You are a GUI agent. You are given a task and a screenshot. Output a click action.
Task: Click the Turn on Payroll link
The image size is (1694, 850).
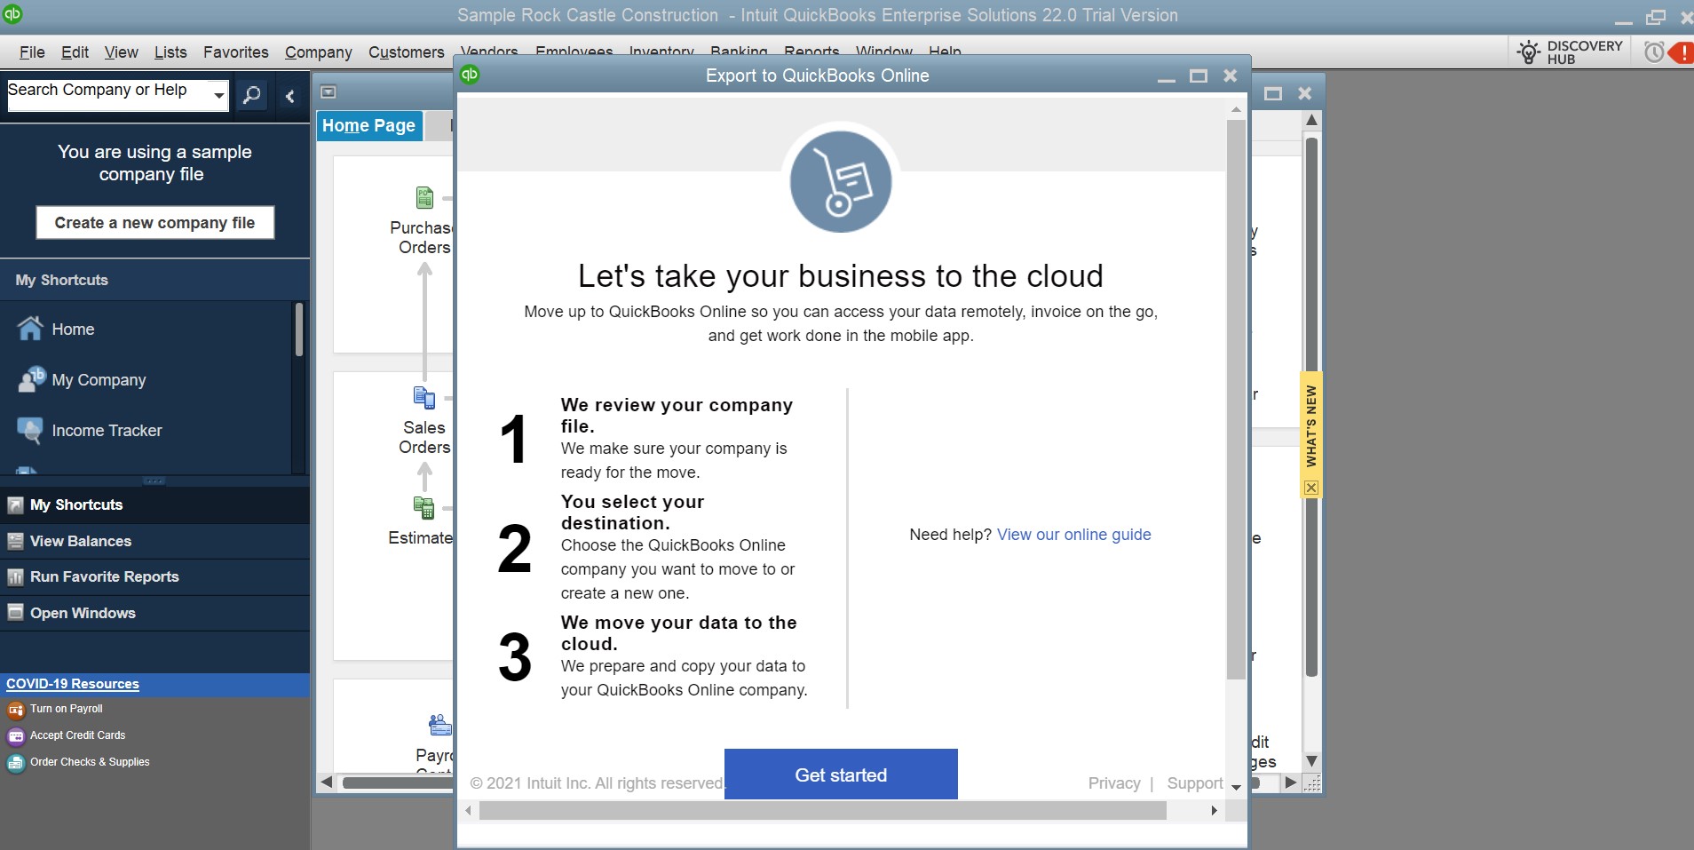point(67,709)
